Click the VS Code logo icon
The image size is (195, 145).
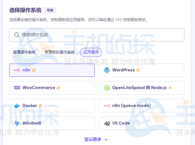click(107, 123)
